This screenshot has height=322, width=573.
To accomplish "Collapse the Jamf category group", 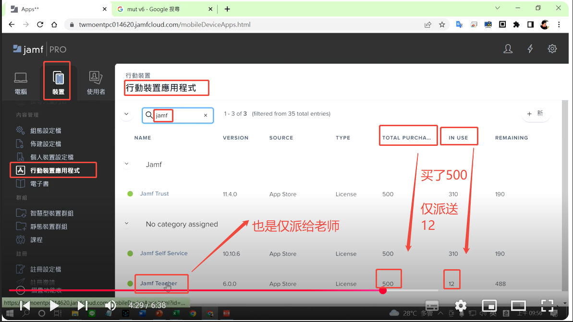I will pyautogui.click(x=127, y=164).
